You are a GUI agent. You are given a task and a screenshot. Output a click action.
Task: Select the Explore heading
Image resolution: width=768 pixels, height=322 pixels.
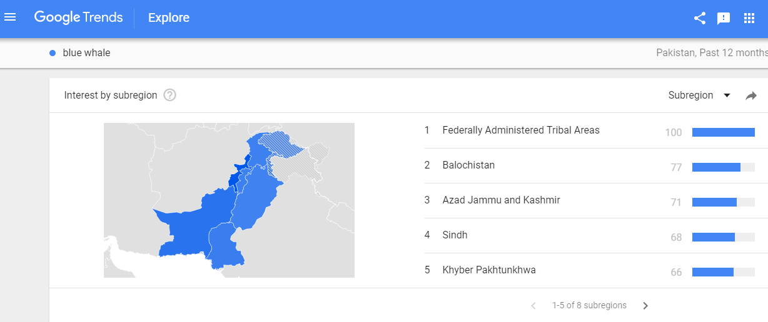click(169, 18)
